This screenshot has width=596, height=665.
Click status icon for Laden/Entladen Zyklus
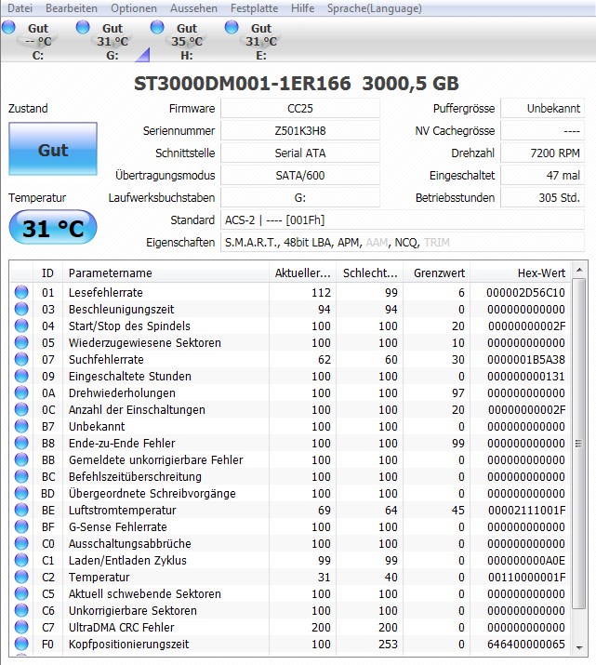pos(21,560)
